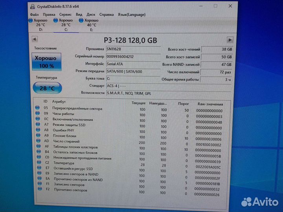283x212 pixels.
Task: Click the status circle of attribute 0C
Action: click(38, 119)
